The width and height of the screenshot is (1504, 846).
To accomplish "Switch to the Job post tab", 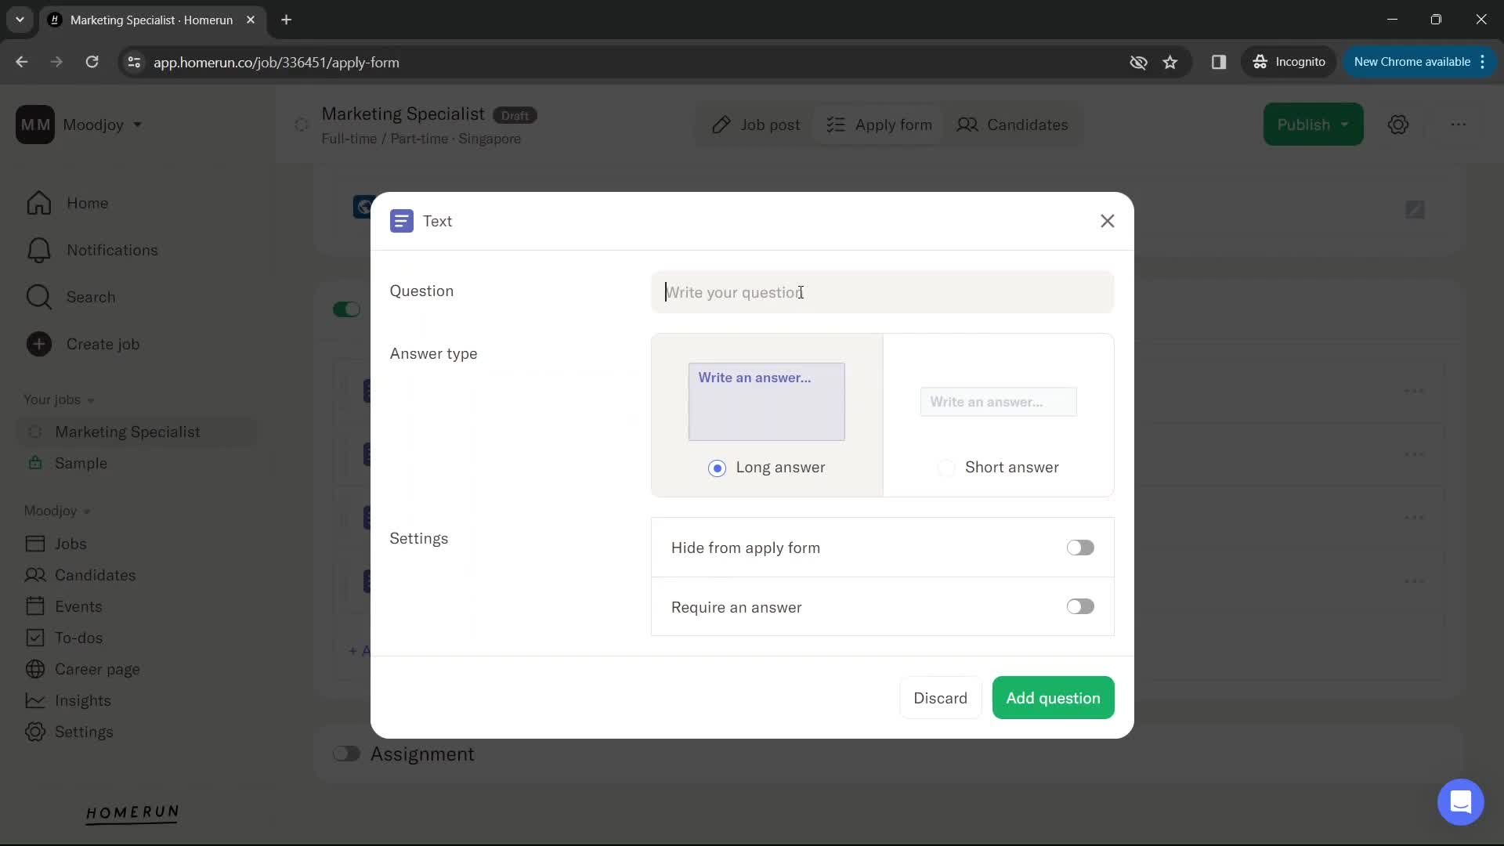I will [x=757, y=124].
